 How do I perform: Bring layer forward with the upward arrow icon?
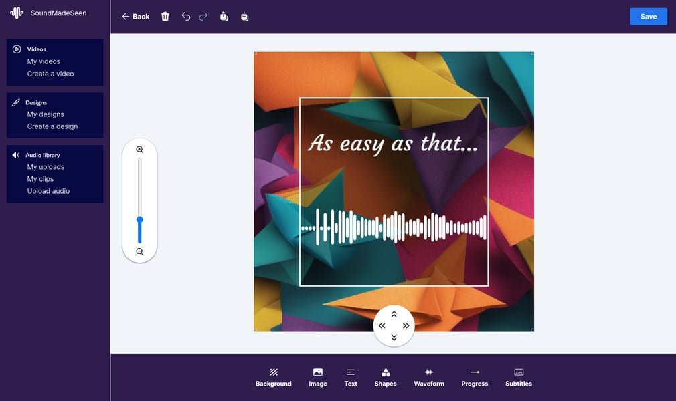pyautogui.click(x=224, y=16)
